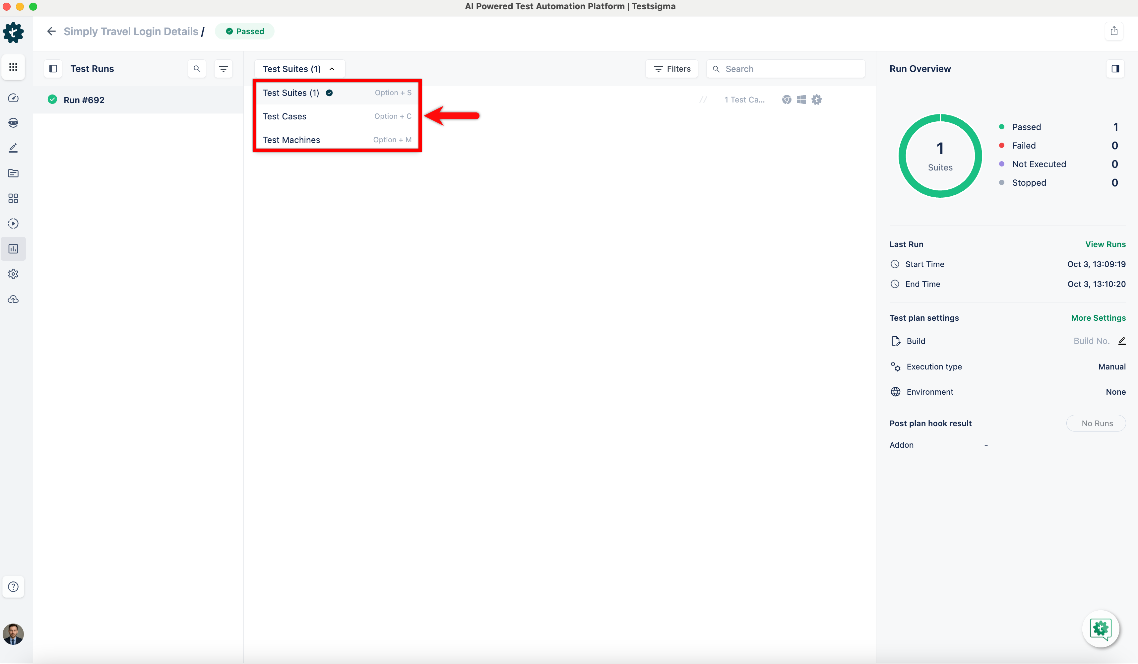The width and height of the screenshot is (1138, 664).
Task: Click View Runs in the Last Run section
Action: (1106, 244)
